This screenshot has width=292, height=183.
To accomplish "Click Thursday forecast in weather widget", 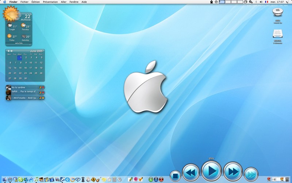I will [25, 27].
